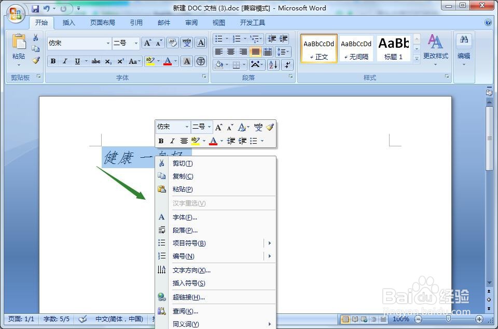Apply character shading in ribbon
498x329 pixels.
[187, 61]
